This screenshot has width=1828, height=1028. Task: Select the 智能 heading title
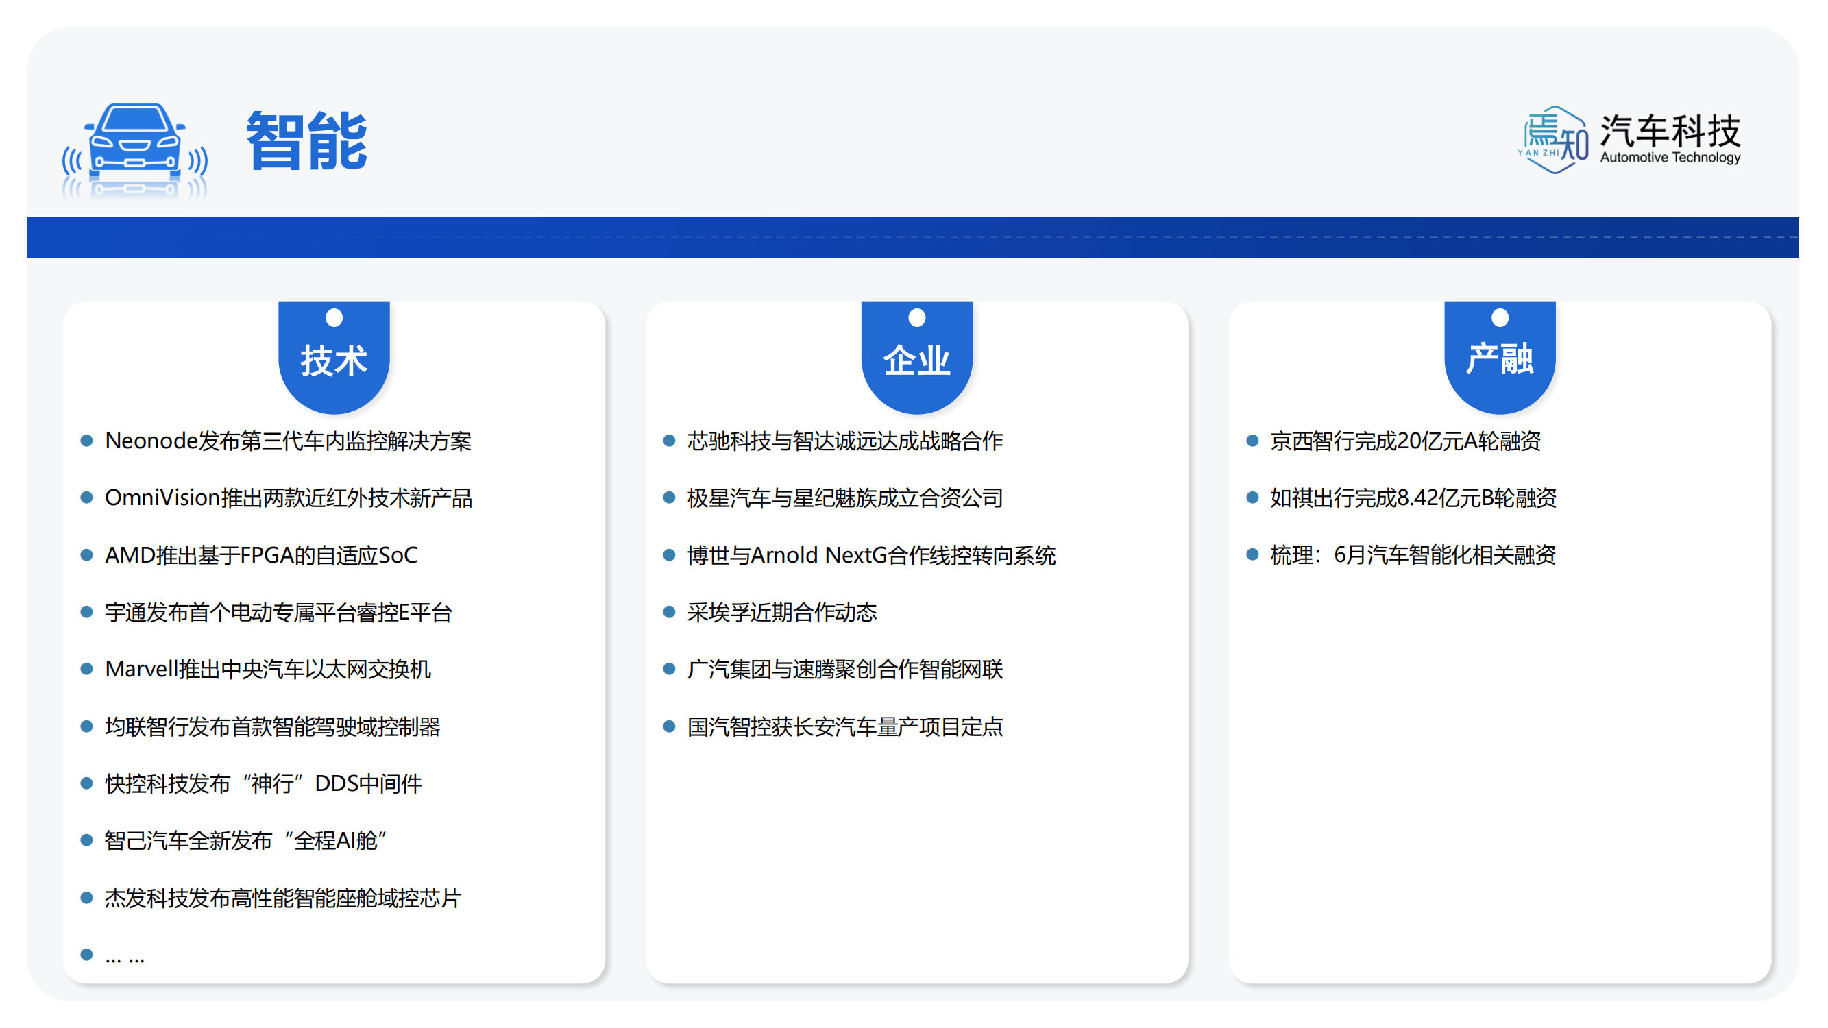[x=306, y=140]
